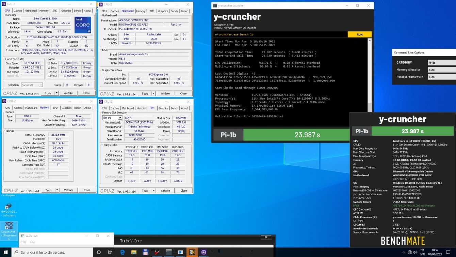Open the Windows notification center
This screenshot has height=257, width=456.
(x=448, y=252)
